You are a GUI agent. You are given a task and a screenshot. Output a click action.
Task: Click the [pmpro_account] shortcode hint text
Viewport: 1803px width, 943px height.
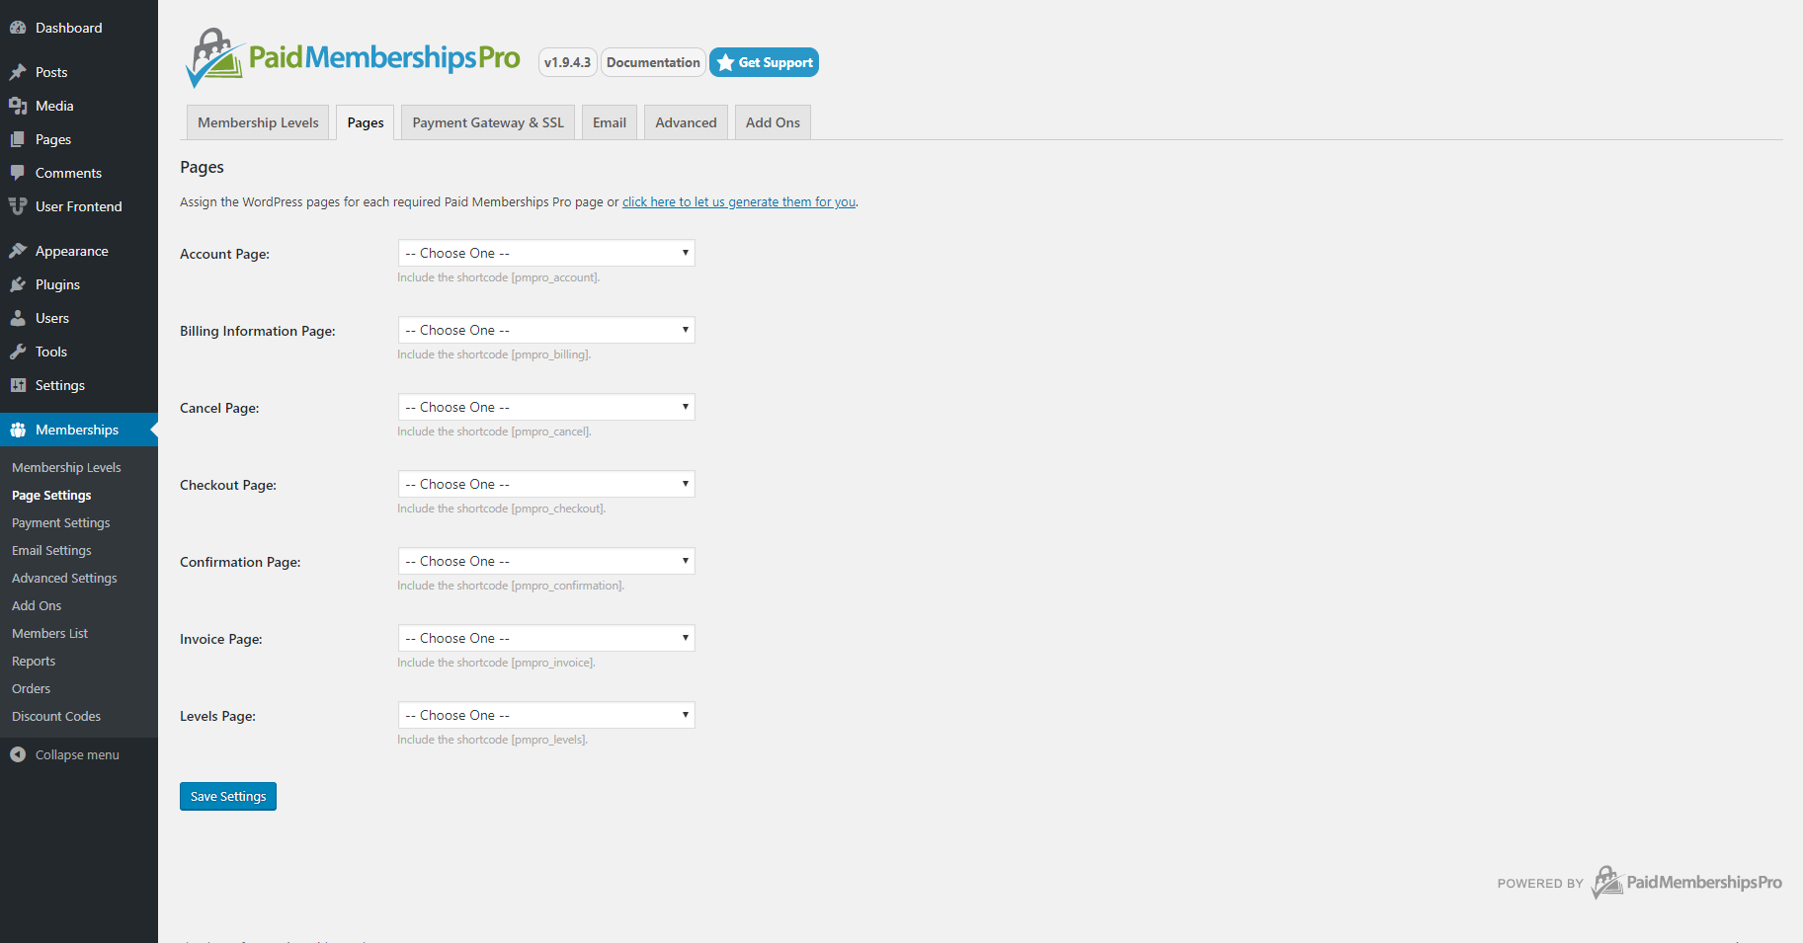[x=498, y=277]
